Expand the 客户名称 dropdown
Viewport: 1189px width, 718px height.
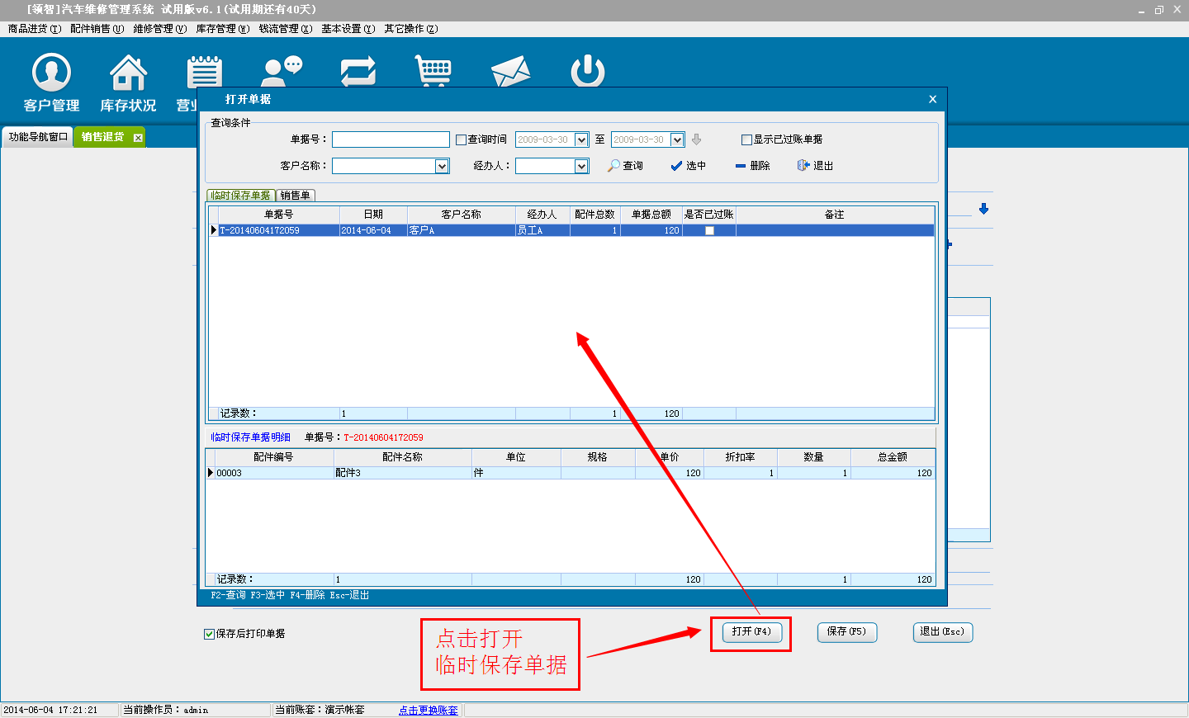click(442, 167)
